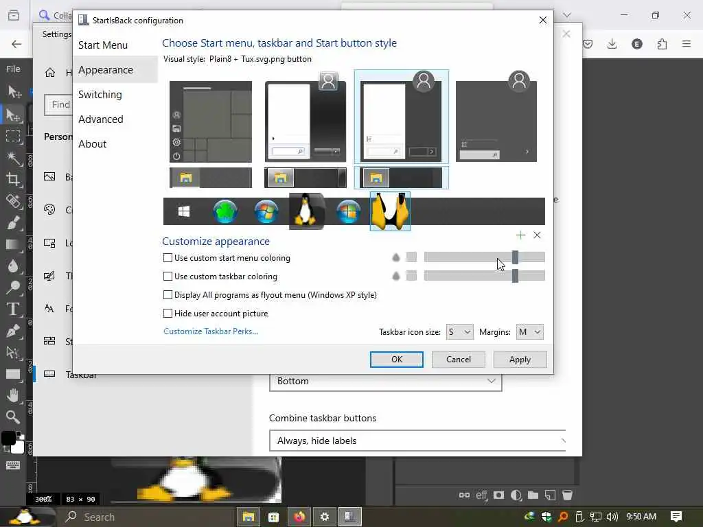
Task: Click the Find a setting field in Settings
Action: [x=59, y=104]
